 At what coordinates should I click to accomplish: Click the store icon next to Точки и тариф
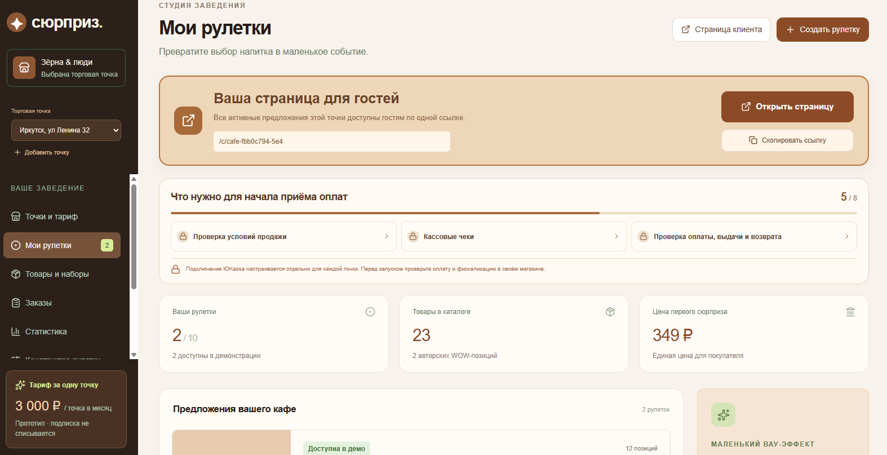[16, 217]
